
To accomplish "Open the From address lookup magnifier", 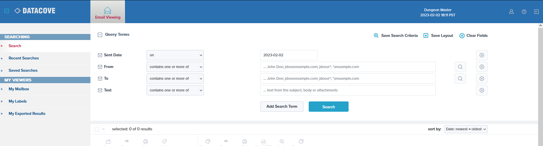I will pyautogui.click(x=460, y=67).
